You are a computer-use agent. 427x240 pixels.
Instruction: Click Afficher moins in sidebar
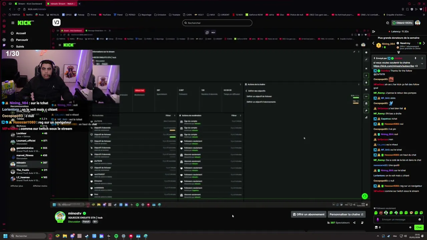click(40, 186)
